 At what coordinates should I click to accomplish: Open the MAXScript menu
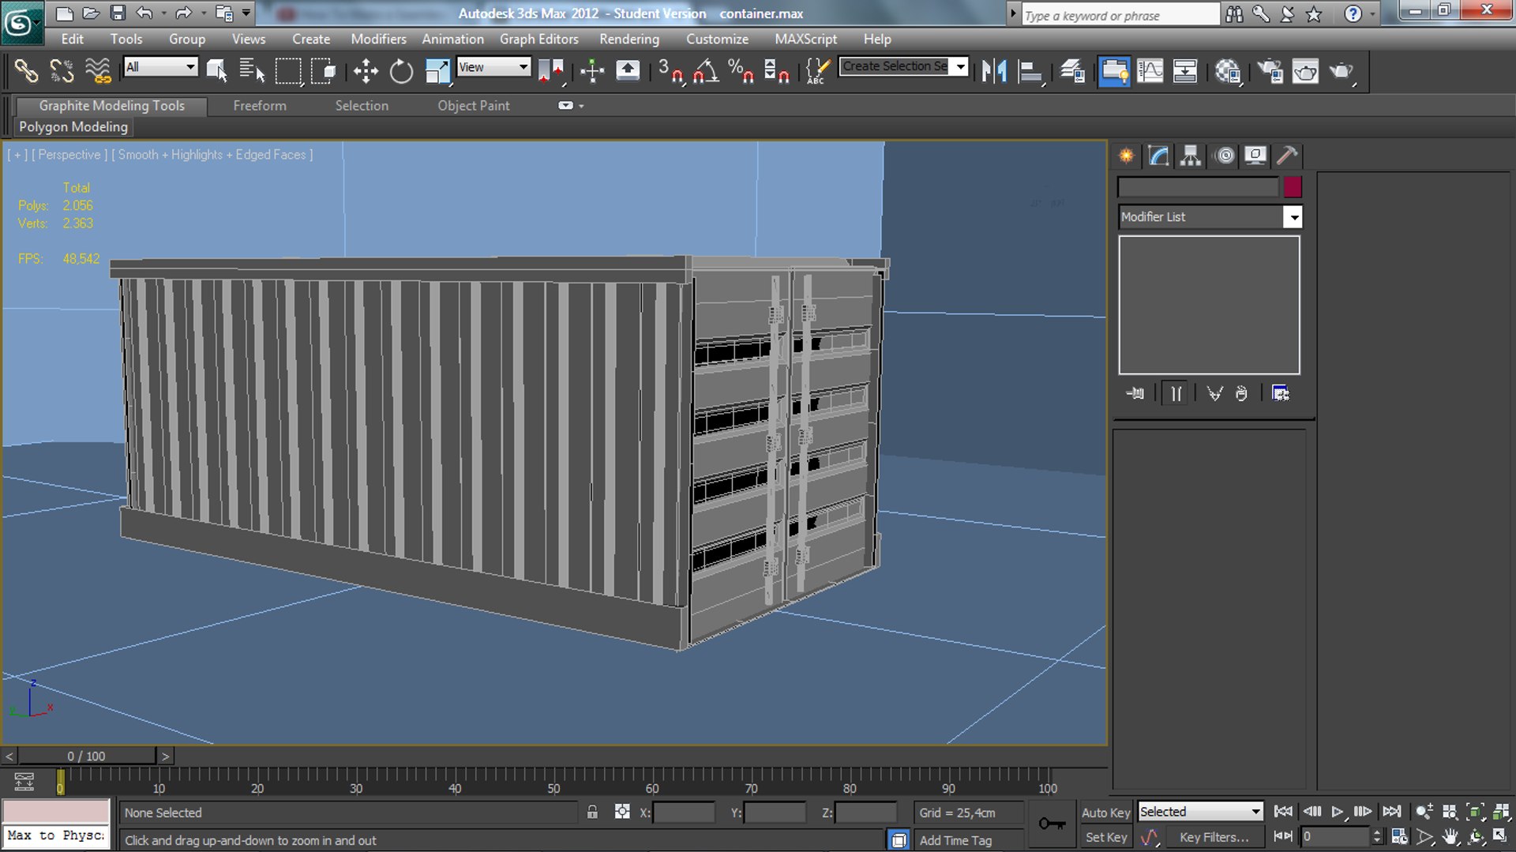click(x=805, y=39)
